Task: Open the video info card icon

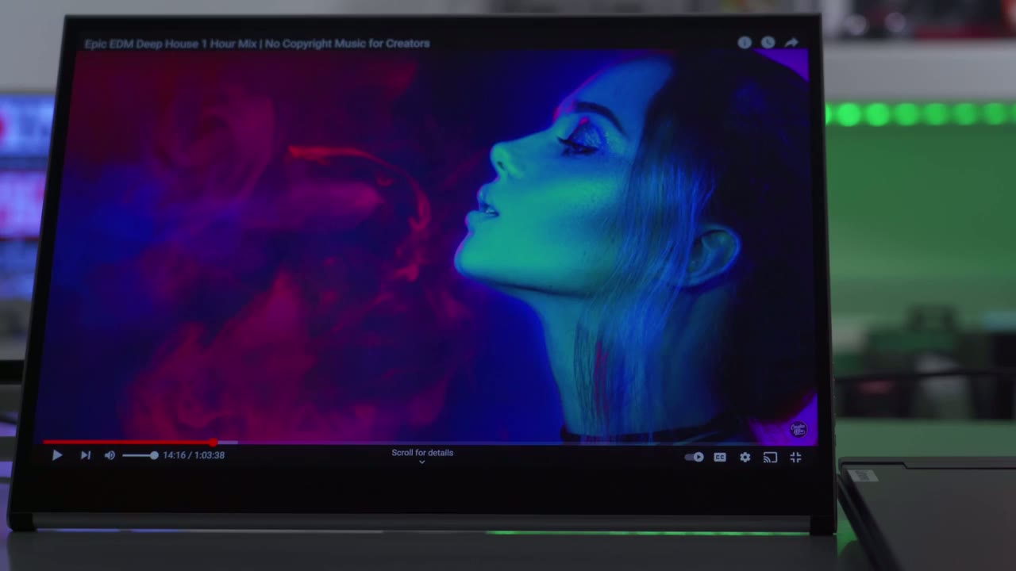Action: pos(744,43)
